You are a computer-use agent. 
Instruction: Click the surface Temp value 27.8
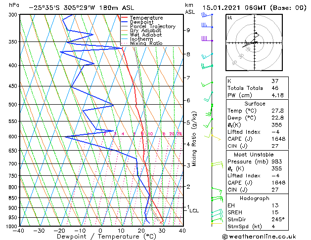[278, 111]
